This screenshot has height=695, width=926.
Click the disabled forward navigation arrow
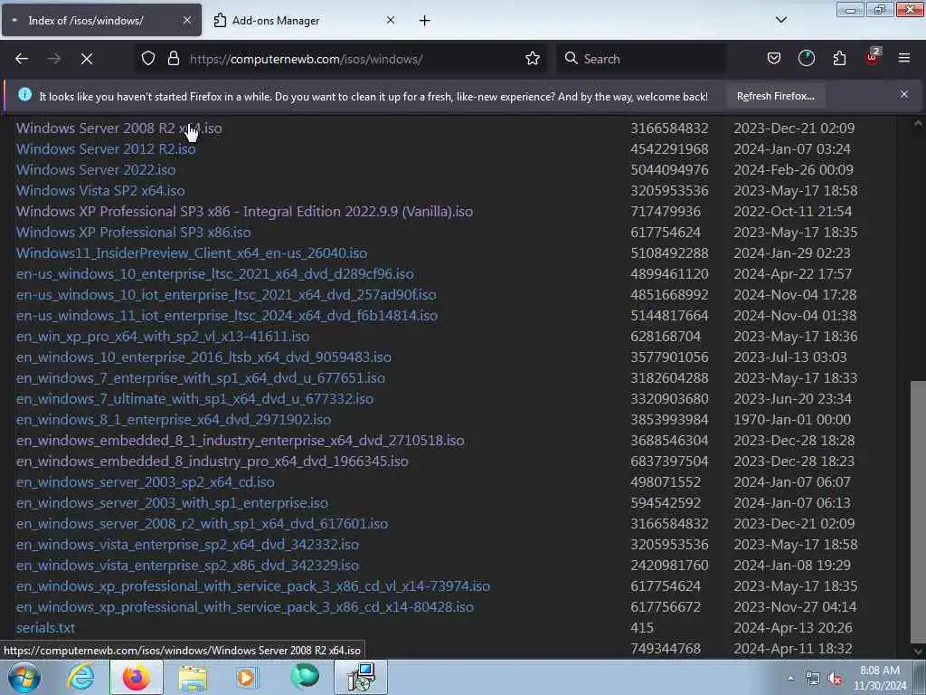point(54,59)
